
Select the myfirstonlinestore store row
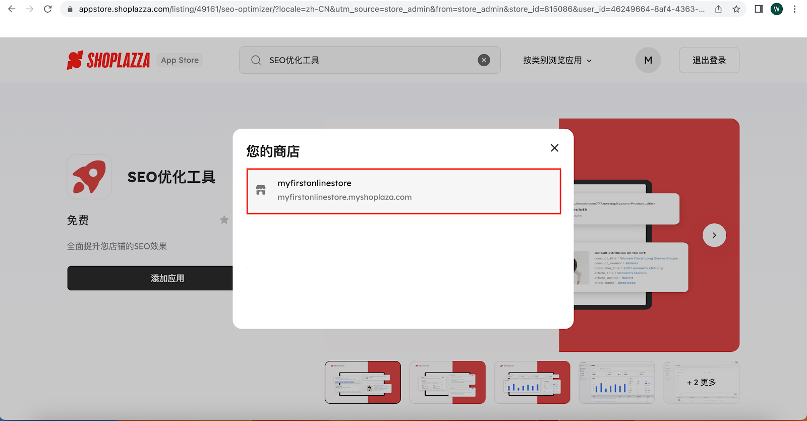point(403,191)
